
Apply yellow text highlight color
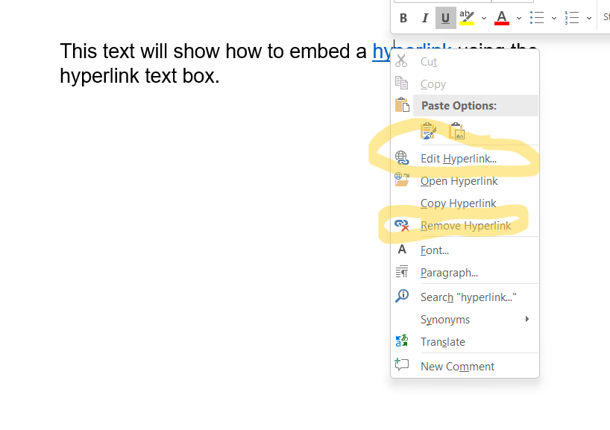467,18
